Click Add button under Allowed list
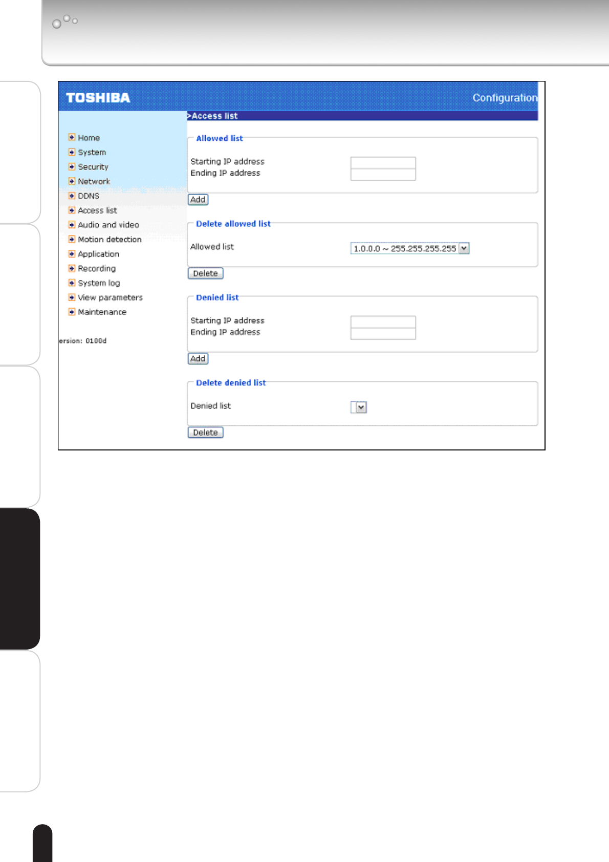 click(198, 200)
